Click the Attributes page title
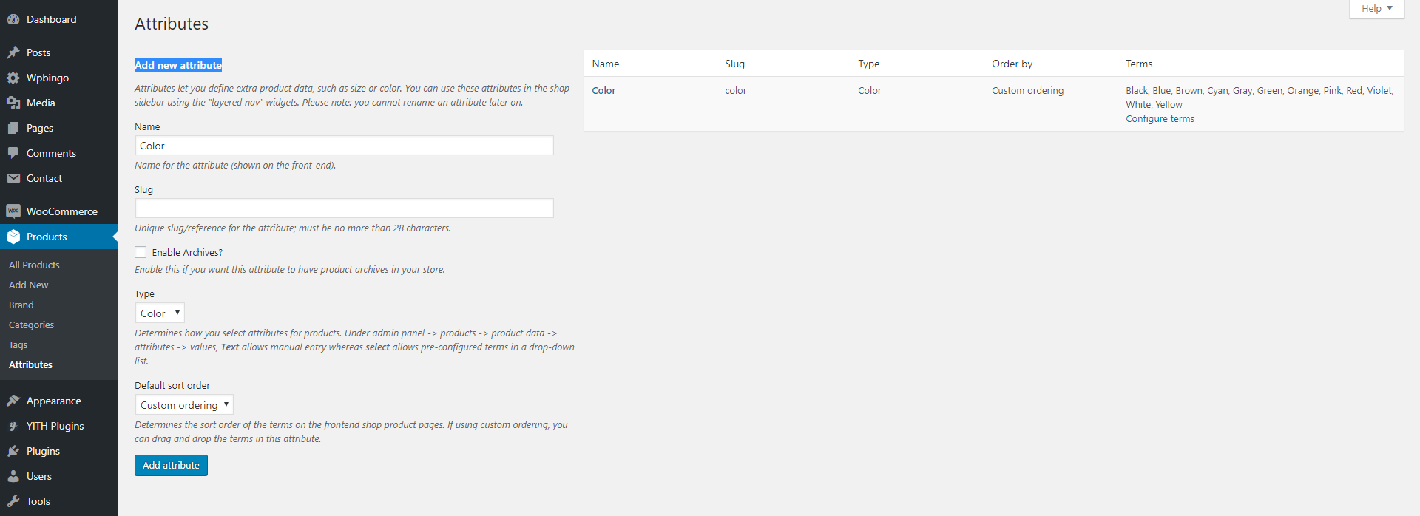 [172, 24]
